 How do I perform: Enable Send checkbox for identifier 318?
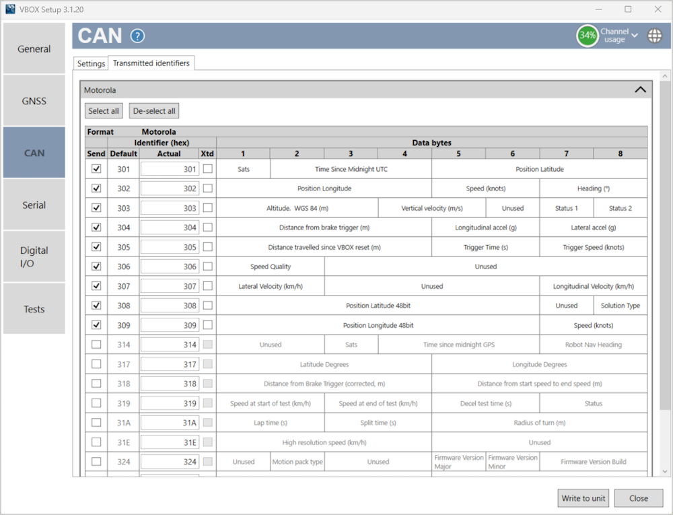[x=96, y=383]
